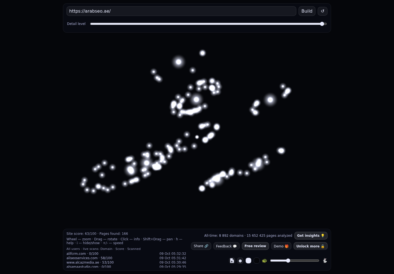This screenshot has width=394, height=274.
Task: Open Get insights
Action: pyautogui.click(x=311, y=236)
